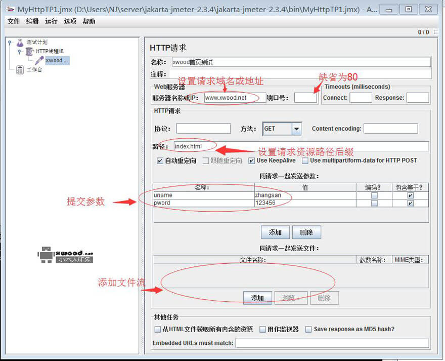Viewport: 445px width, 361px height.
Task: Click the Content encoding field
Action: pyautogui.click(x=391, y=129)
